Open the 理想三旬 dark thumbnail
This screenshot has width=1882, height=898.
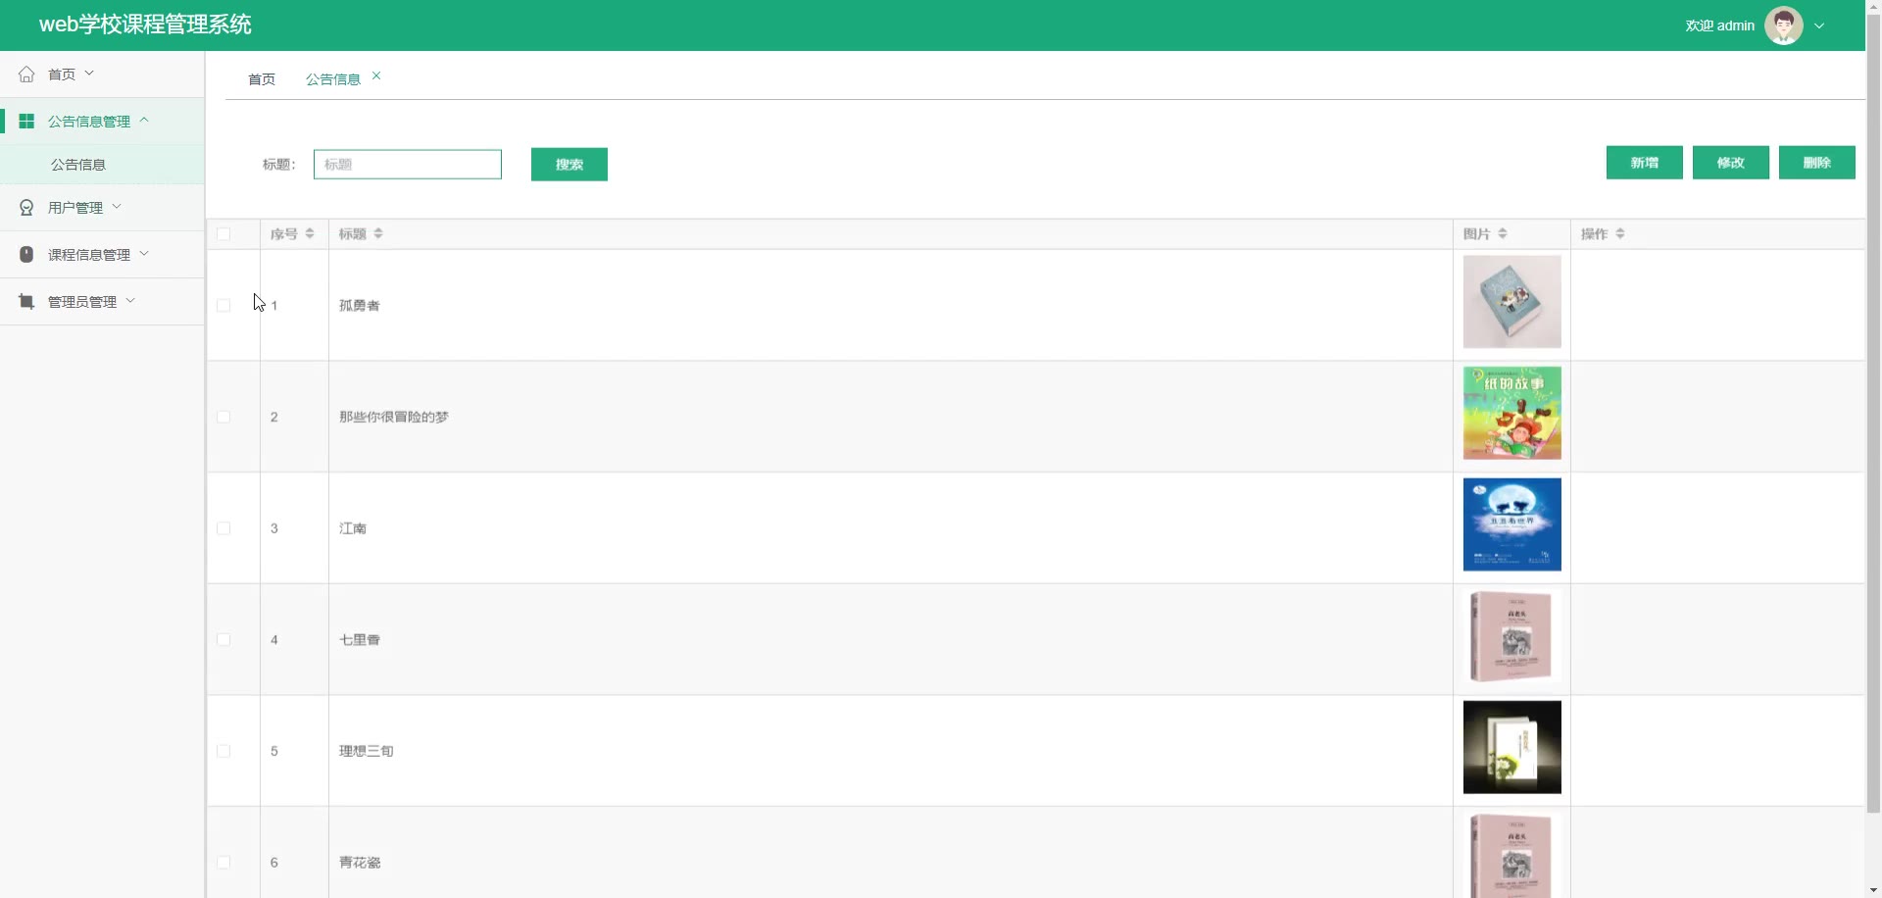coord(1512,747)
